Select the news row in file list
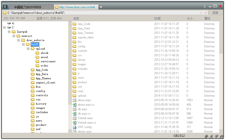This screenshot has height=140, width=225. tap(146, 78)
